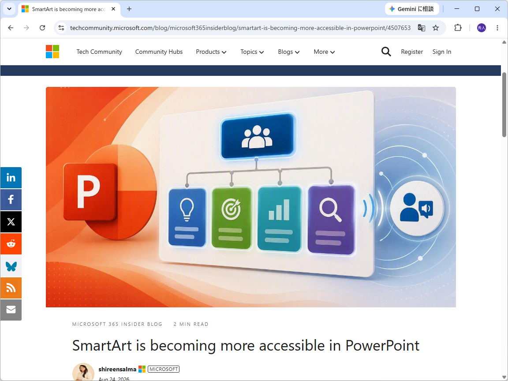Share the article via email icon
Screen dimensions: 508x381
pyautogui.click(x=11, y=310)
